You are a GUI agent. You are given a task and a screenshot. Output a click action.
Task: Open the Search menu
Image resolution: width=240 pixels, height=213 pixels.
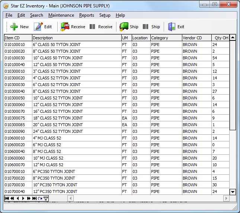pyautogui.click(x=36, y=15)
